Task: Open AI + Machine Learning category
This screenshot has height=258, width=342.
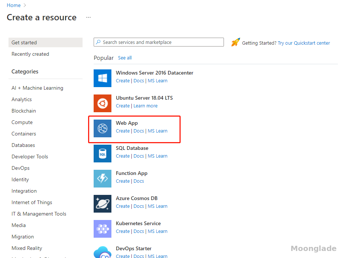Action: coord(37,88)
